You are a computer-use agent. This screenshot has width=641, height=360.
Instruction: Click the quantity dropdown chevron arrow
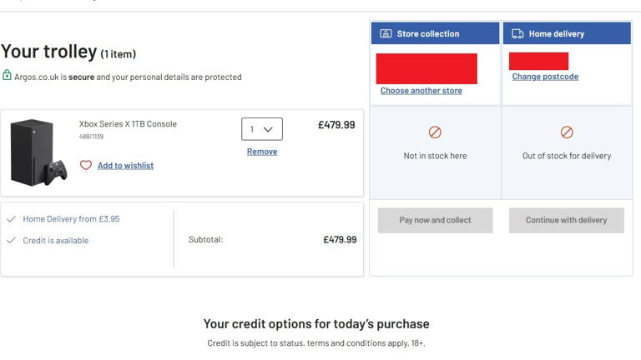click(x=268, y=129)
